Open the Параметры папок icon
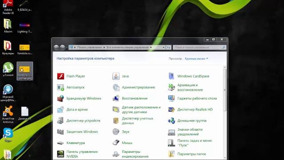This screenshot has height=160, width=284. point(171,154)
